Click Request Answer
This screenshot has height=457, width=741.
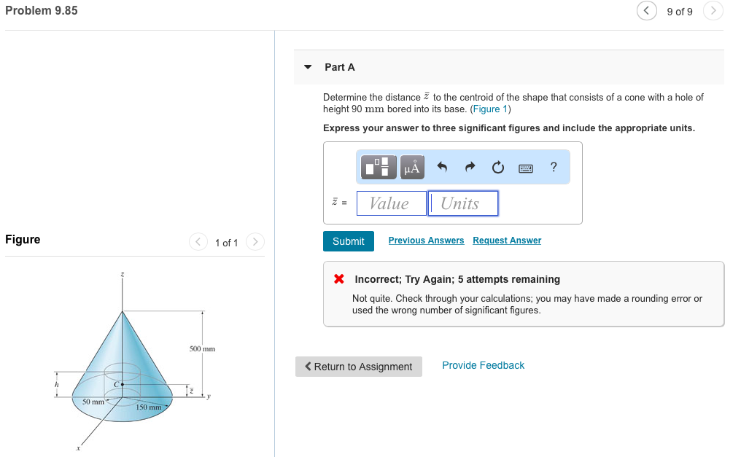point(507,240)
